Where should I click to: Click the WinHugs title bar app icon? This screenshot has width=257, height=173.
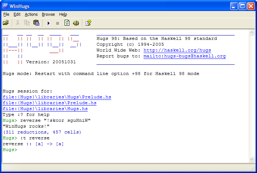pyautogui.click(x=5, y=6)
